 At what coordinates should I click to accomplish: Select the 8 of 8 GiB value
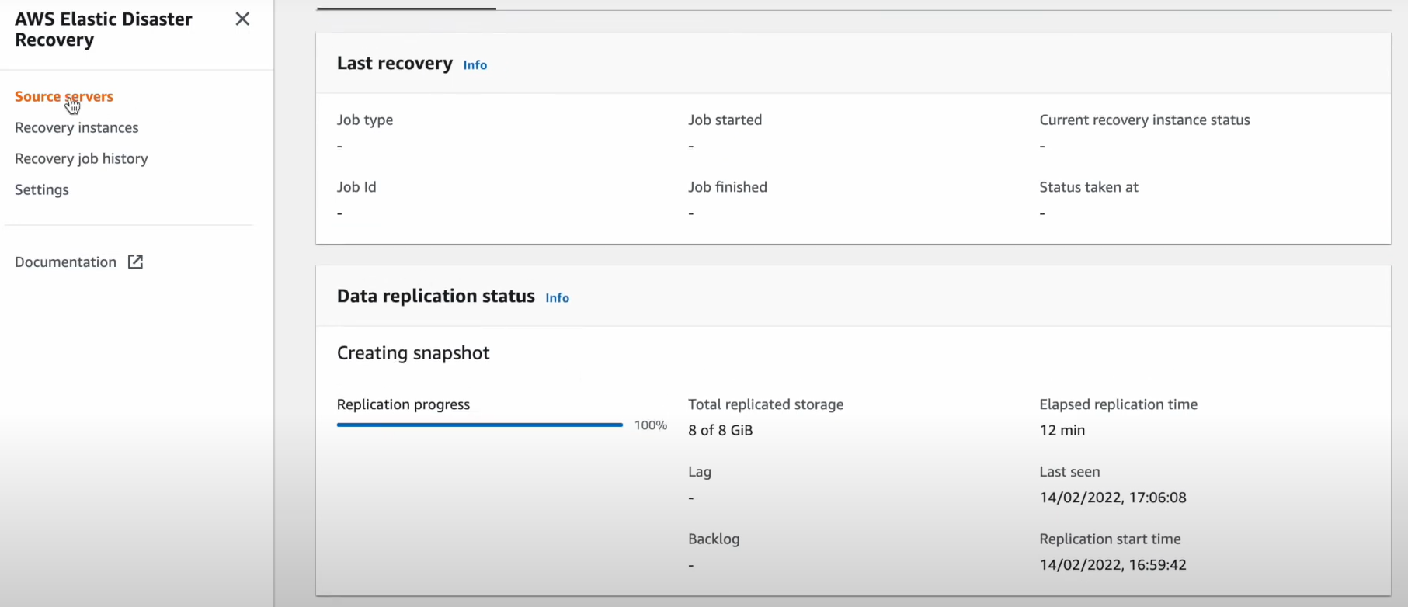click(721, 430)
